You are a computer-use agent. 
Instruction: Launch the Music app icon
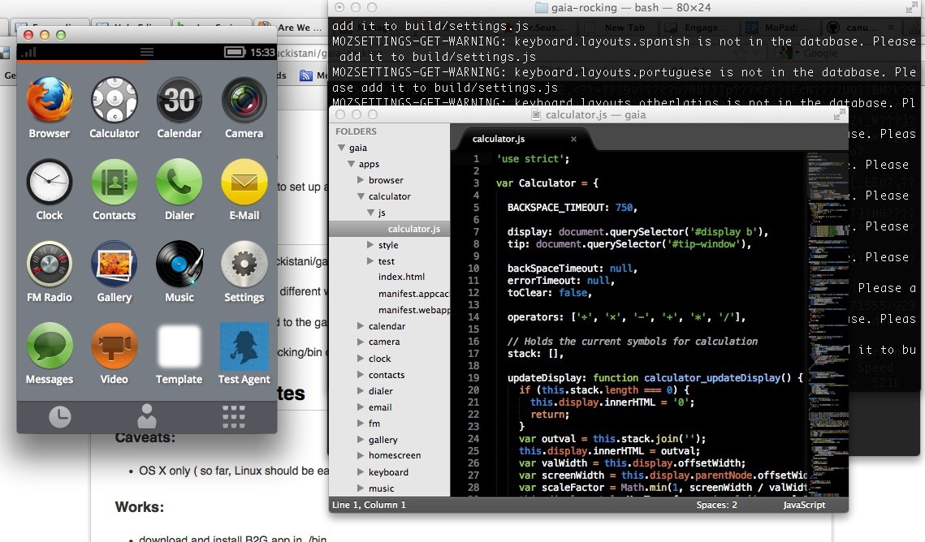click(x=179, y=264)
